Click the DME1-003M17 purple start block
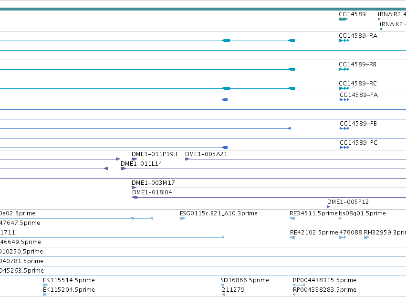Image resolution: width=406 pixels, height=297 pixels. [x=134, y=188]
